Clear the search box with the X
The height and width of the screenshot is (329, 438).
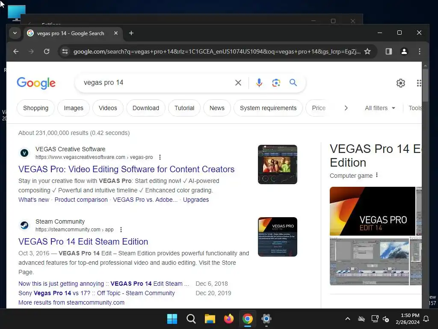(x=238, y=83)
